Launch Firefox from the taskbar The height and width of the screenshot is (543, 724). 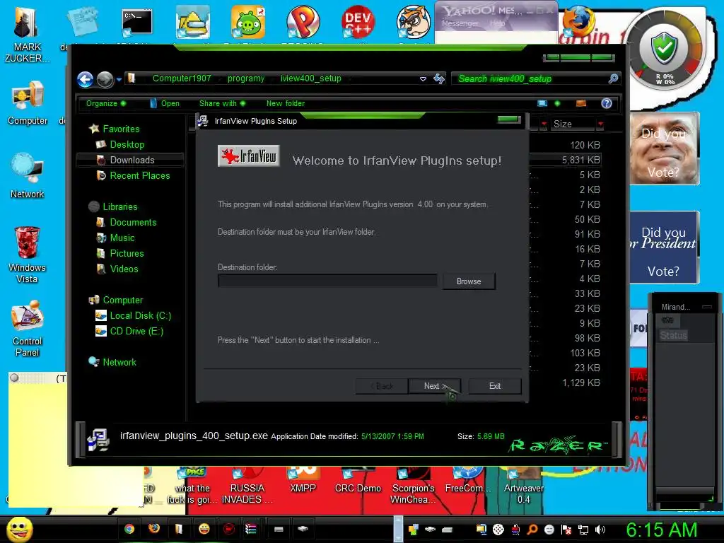pos(153,529)
